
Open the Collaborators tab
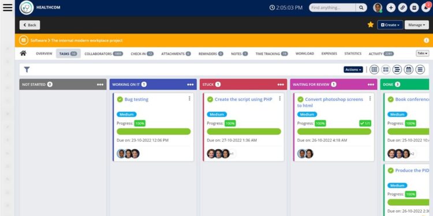click(104, 54)
